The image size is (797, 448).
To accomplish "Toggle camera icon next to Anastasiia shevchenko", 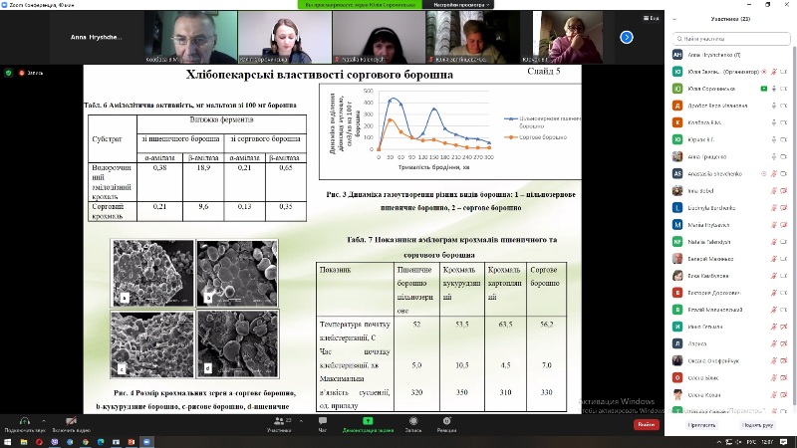I will [x=784, y=172].
